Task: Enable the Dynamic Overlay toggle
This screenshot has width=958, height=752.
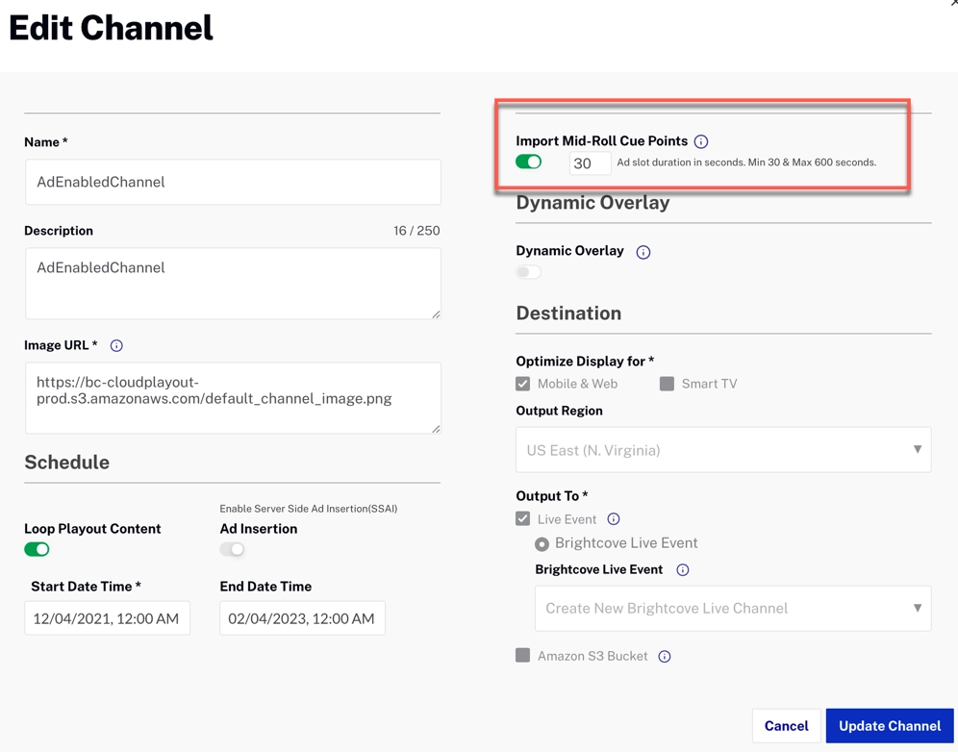Action: pyautogui.click(x=528, y=272)
